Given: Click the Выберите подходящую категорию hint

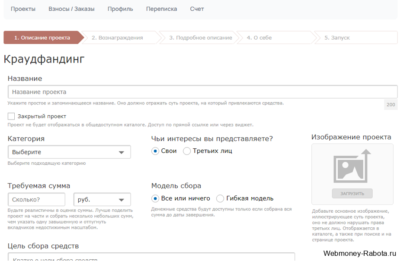Looking at the screenshot, I should pos(47,164).
